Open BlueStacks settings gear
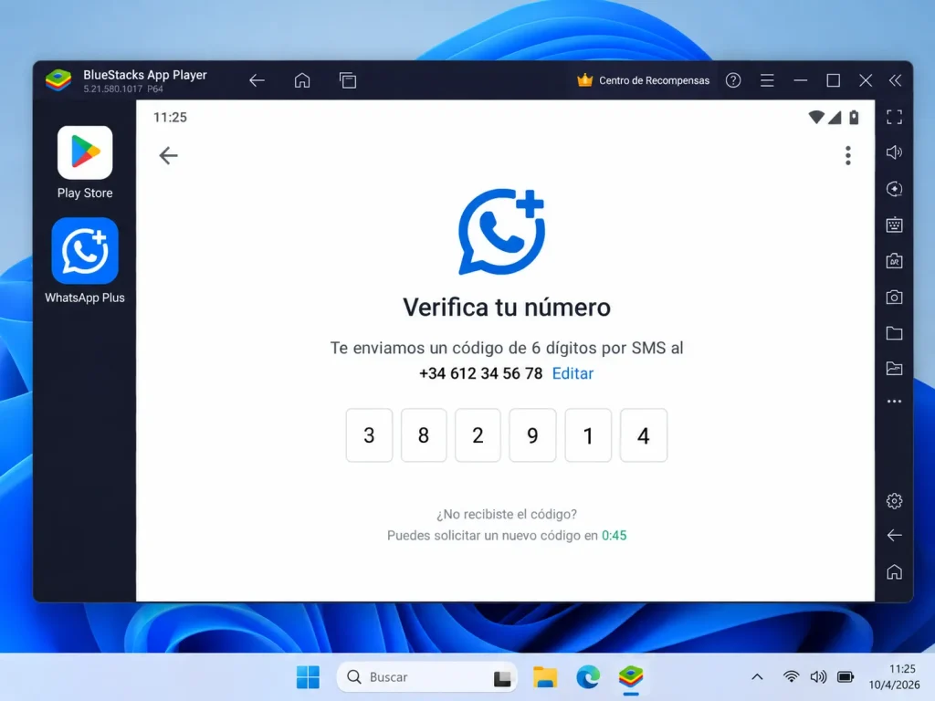The image size is (935, 701). coord(894,501)
